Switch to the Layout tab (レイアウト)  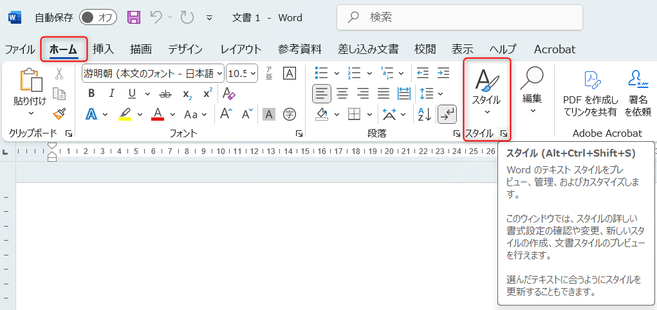click(x=241, y=49)
